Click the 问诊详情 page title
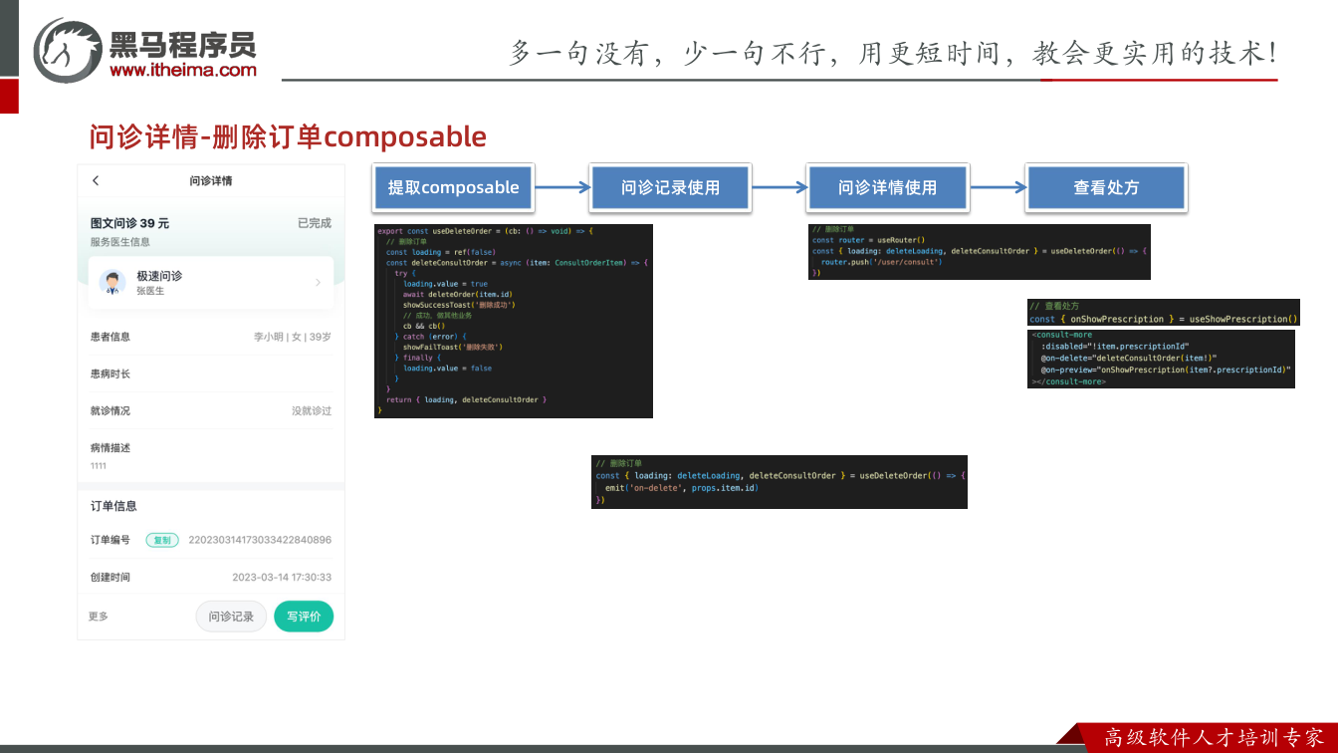Viewport: 1338px width, 753px height. tap(211, 181)
